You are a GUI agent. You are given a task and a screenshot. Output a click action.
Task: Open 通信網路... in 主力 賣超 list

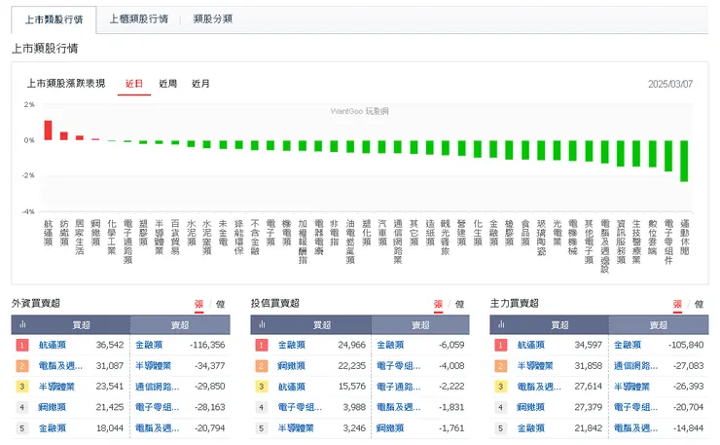[636, 366]
